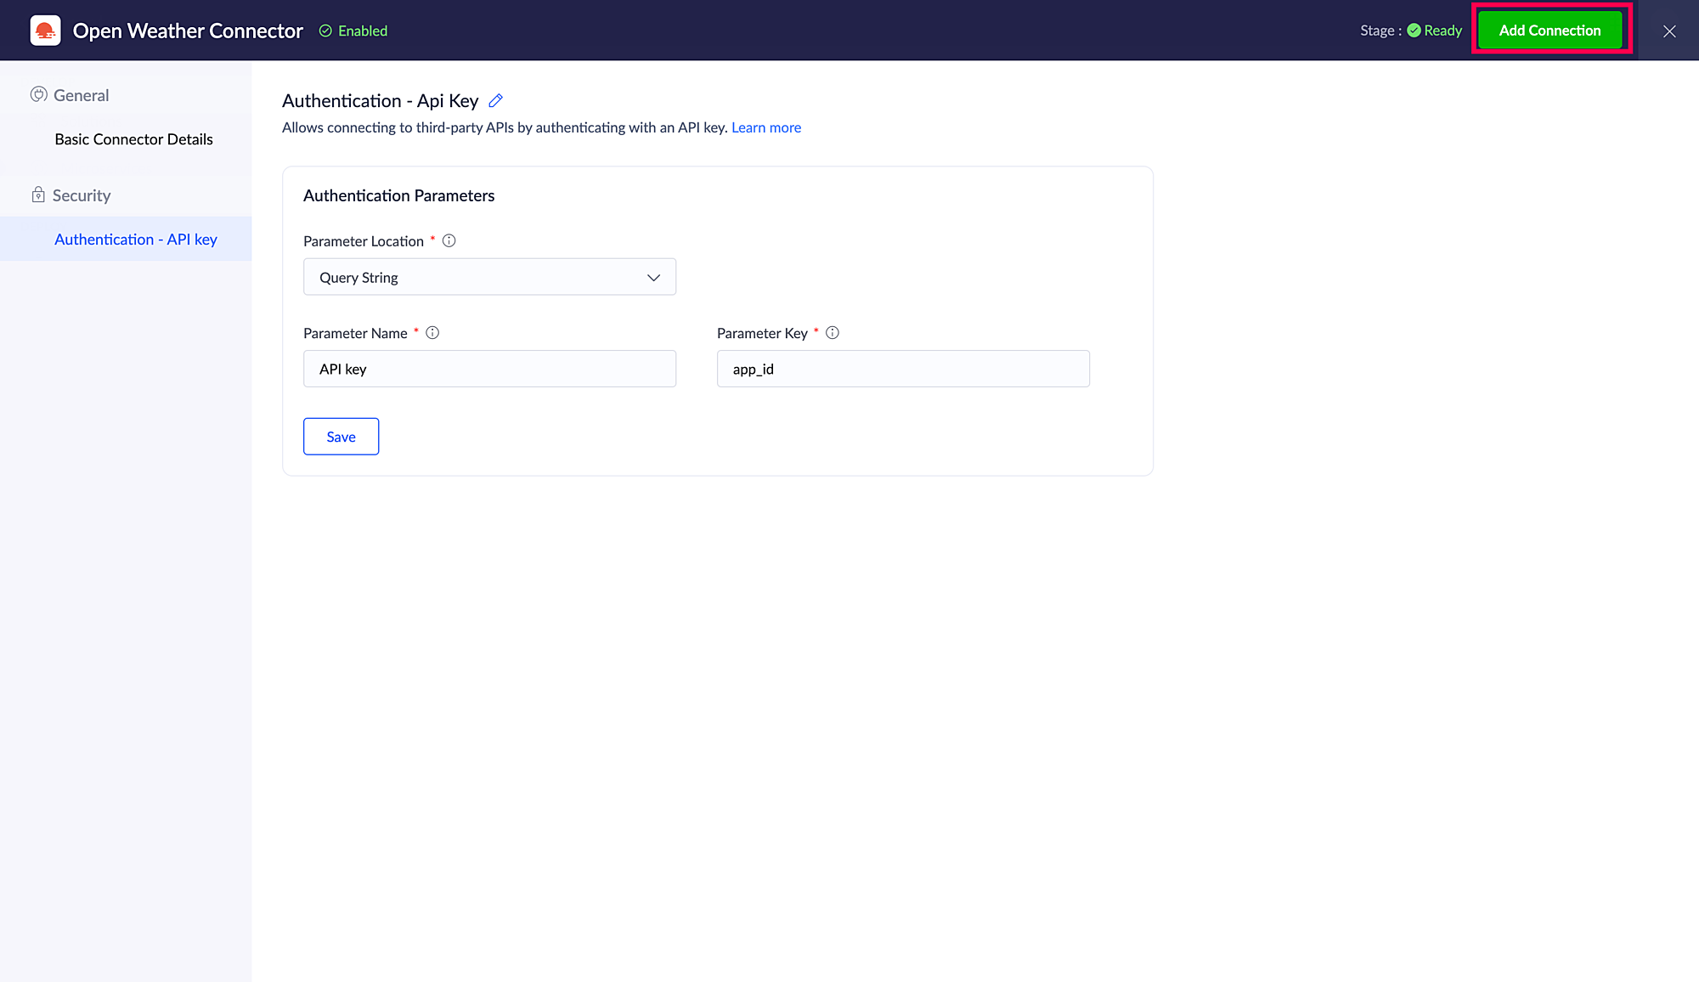Viewport: 1699px width, 982px height.
Task: Open Basic Connector Details section
Action: 133,139
